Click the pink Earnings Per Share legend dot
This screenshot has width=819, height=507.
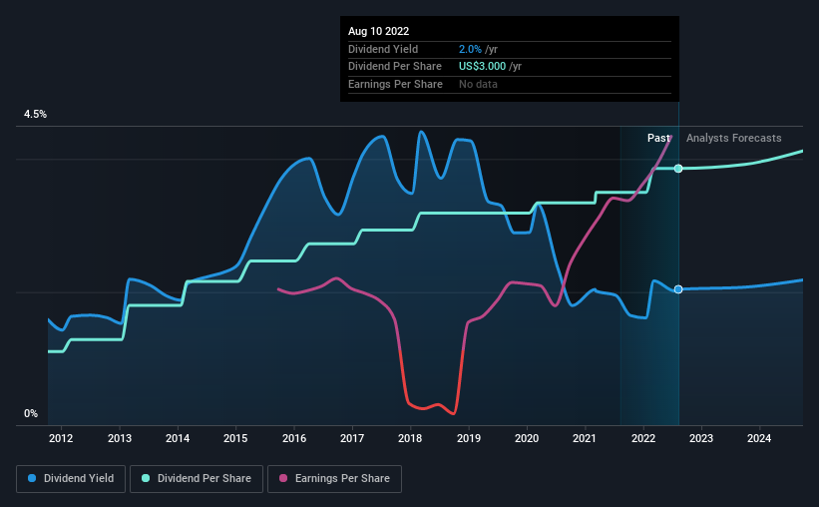coord(283,478)
